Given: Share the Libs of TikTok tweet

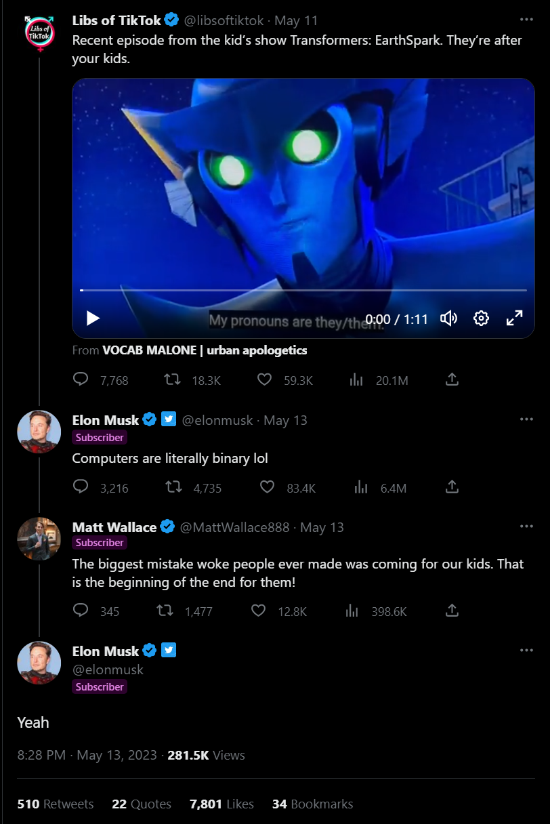Looking at the screenshot, I should tap(452, 380).
